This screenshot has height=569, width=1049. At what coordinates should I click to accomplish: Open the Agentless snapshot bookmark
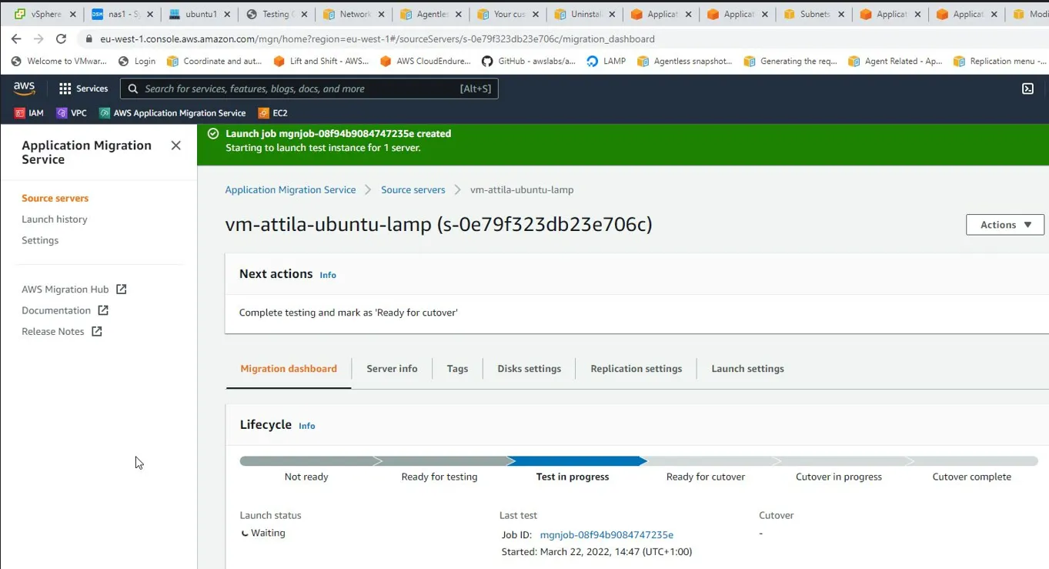click(685, 62)
